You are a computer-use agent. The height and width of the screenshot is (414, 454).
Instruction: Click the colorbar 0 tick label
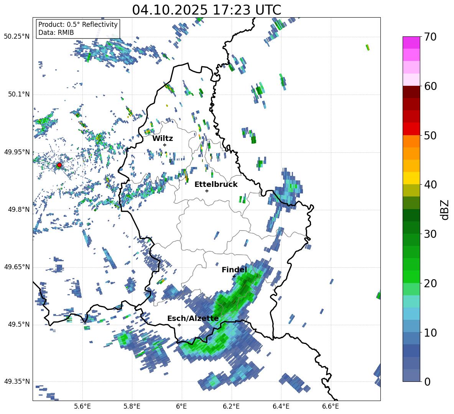pos(427,381)
